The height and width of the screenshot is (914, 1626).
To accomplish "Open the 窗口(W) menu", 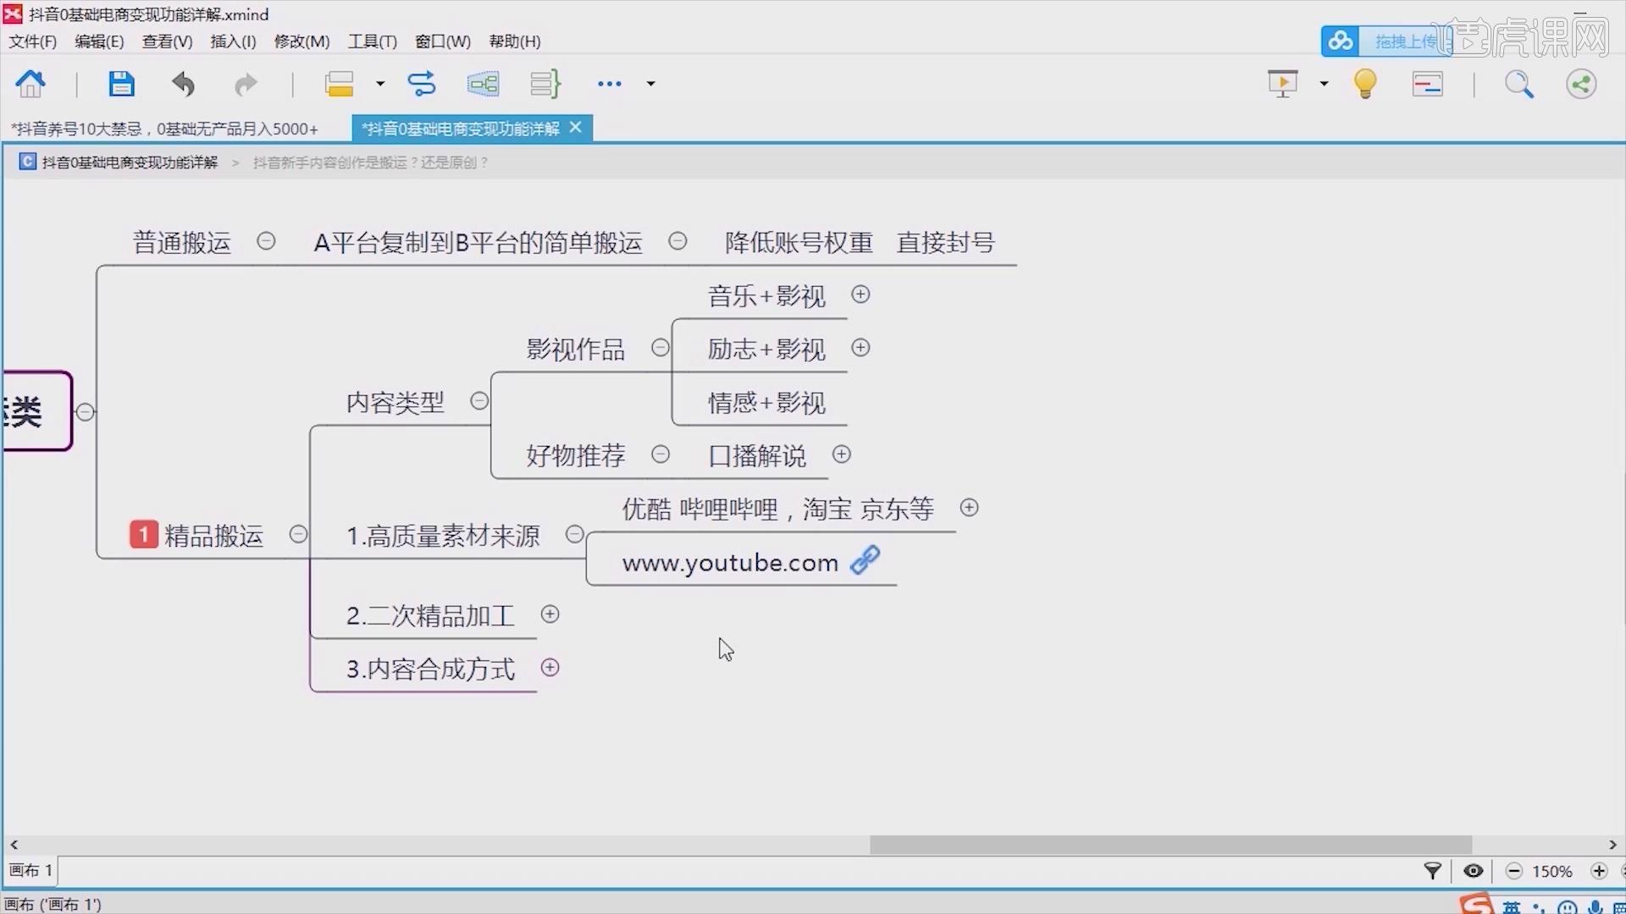I will [443, 41].
